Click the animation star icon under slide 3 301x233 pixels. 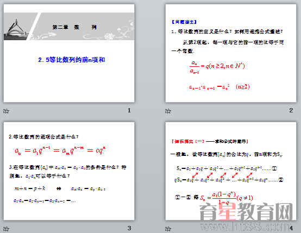pyautogui.click(x=6, y=229)
